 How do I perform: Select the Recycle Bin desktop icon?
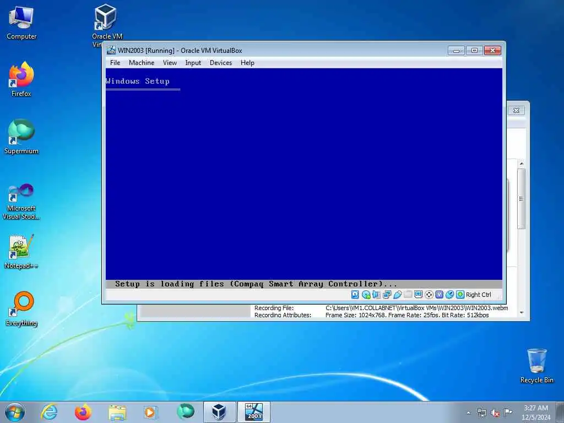coord(536,366)
